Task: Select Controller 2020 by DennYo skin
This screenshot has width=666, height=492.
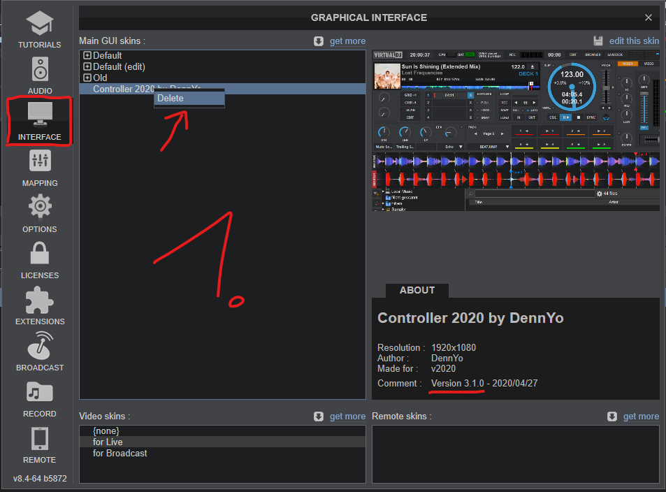Action: point(222,89)
